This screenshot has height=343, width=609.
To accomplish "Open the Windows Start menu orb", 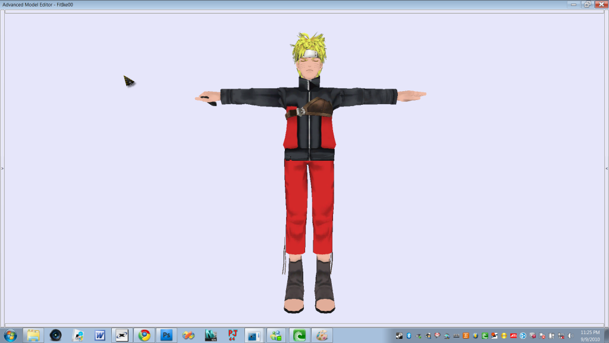I will pyautogui.click(x=11, y=335).
